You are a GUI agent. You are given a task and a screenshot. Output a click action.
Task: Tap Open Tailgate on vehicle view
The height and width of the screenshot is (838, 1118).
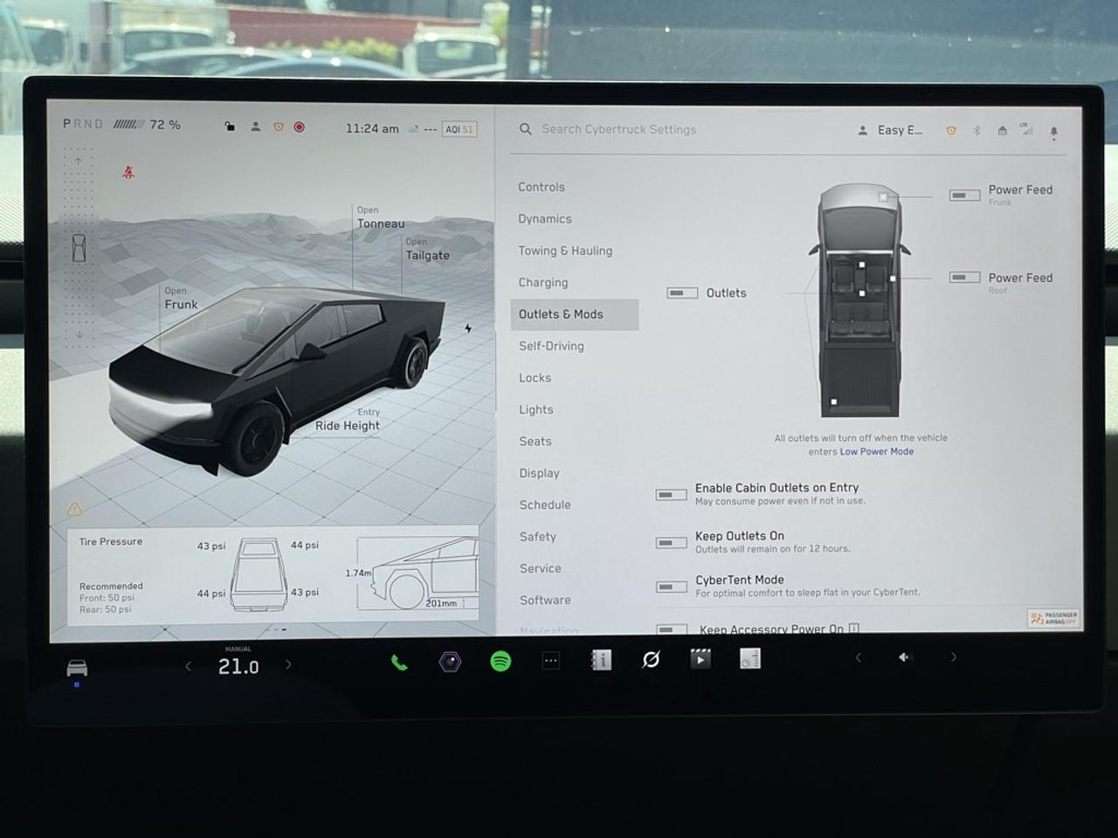[x=427, y=250]
